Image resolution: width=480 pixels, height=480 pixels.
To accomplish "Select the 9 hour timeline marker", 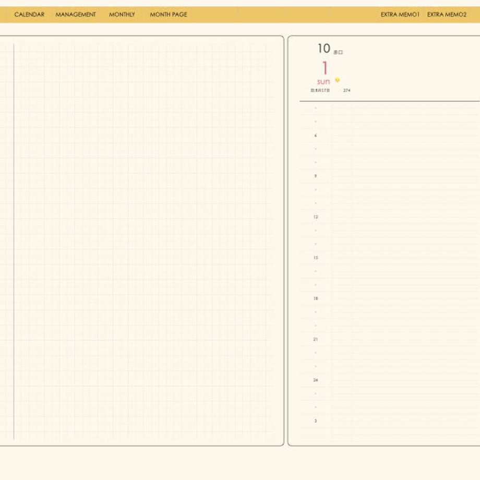I will pos(316,176).
